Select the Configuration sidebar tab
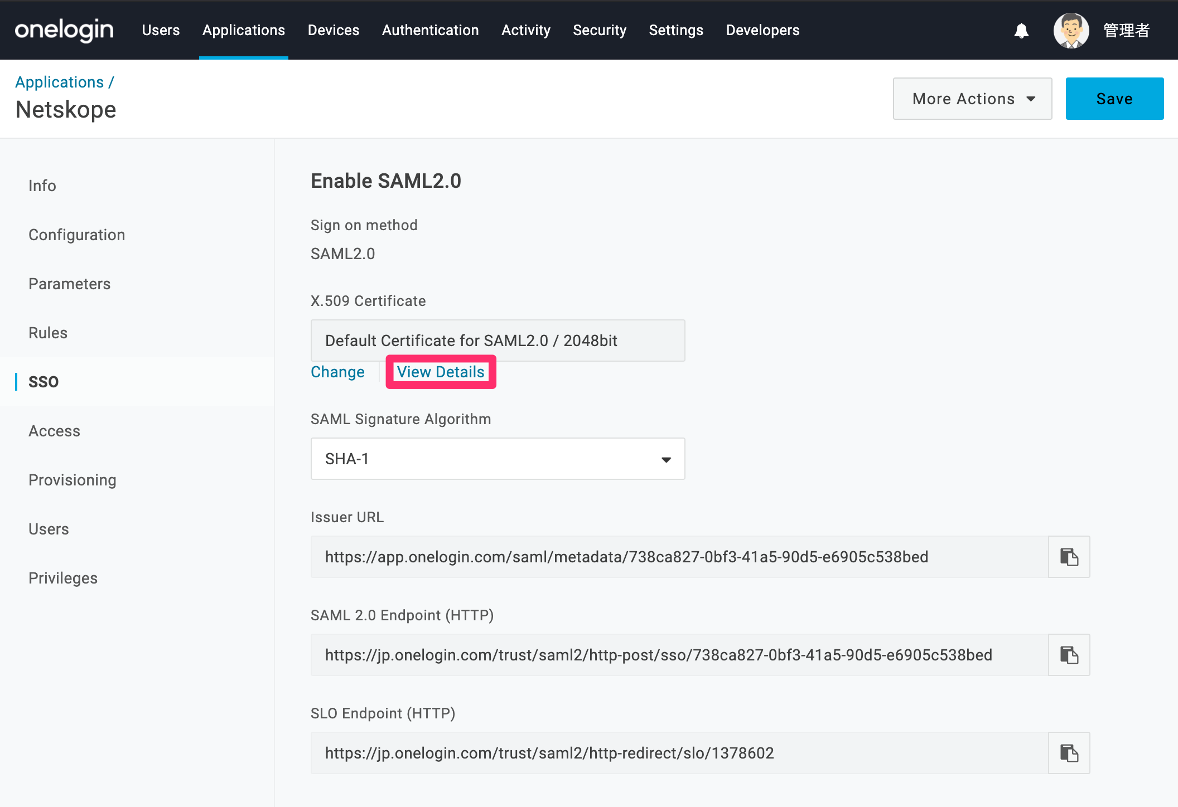1178x807 pixels. point(76,235)
